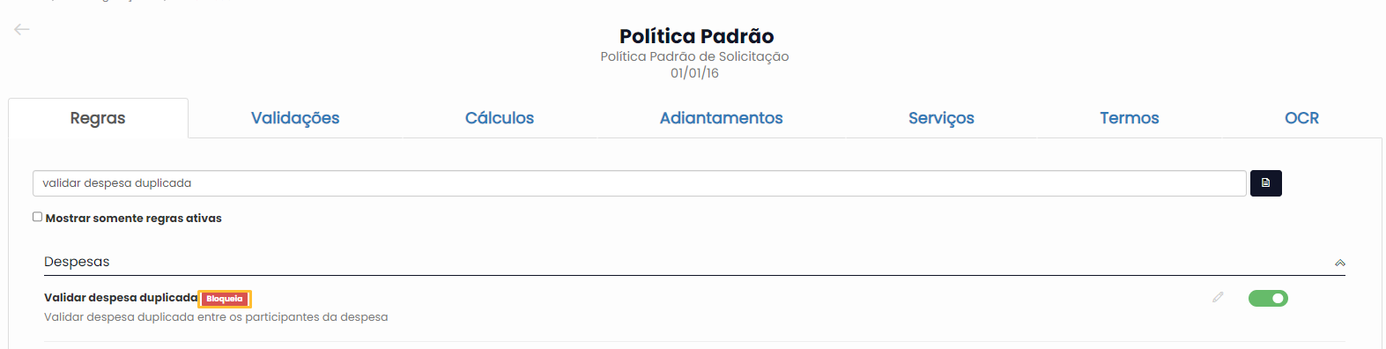Switch to the Validações tab
This screenshot has height=349, width=1386.
point(295,118)
